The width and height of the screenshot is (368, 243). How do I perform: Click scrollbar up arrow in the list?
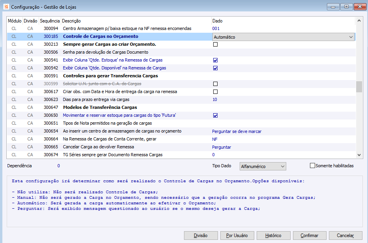tap(359, 21)
